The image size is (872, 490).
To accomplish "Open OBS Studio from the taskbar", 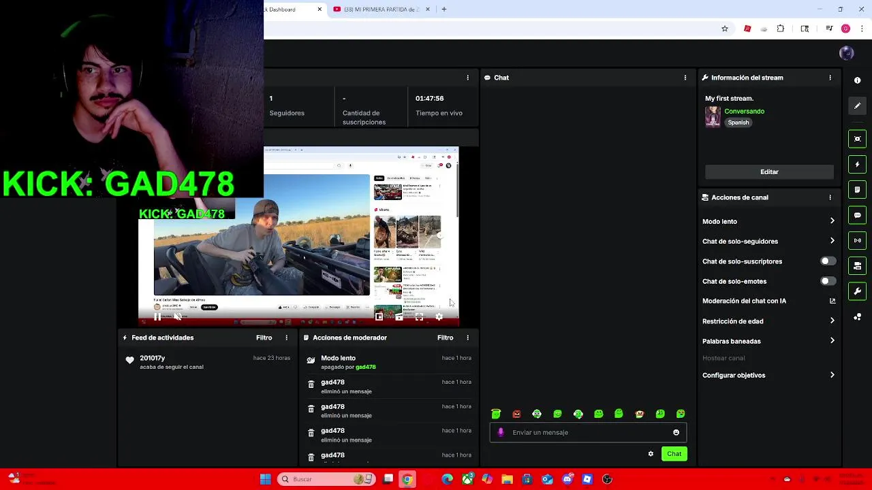I will [x=608, y=479].
